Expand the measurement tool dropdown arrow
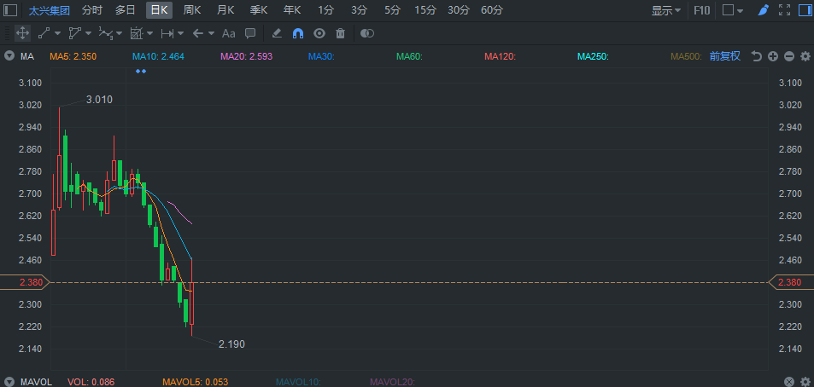Image resolution: width=814 pixels, height=387 pixels. pos(181,33)
